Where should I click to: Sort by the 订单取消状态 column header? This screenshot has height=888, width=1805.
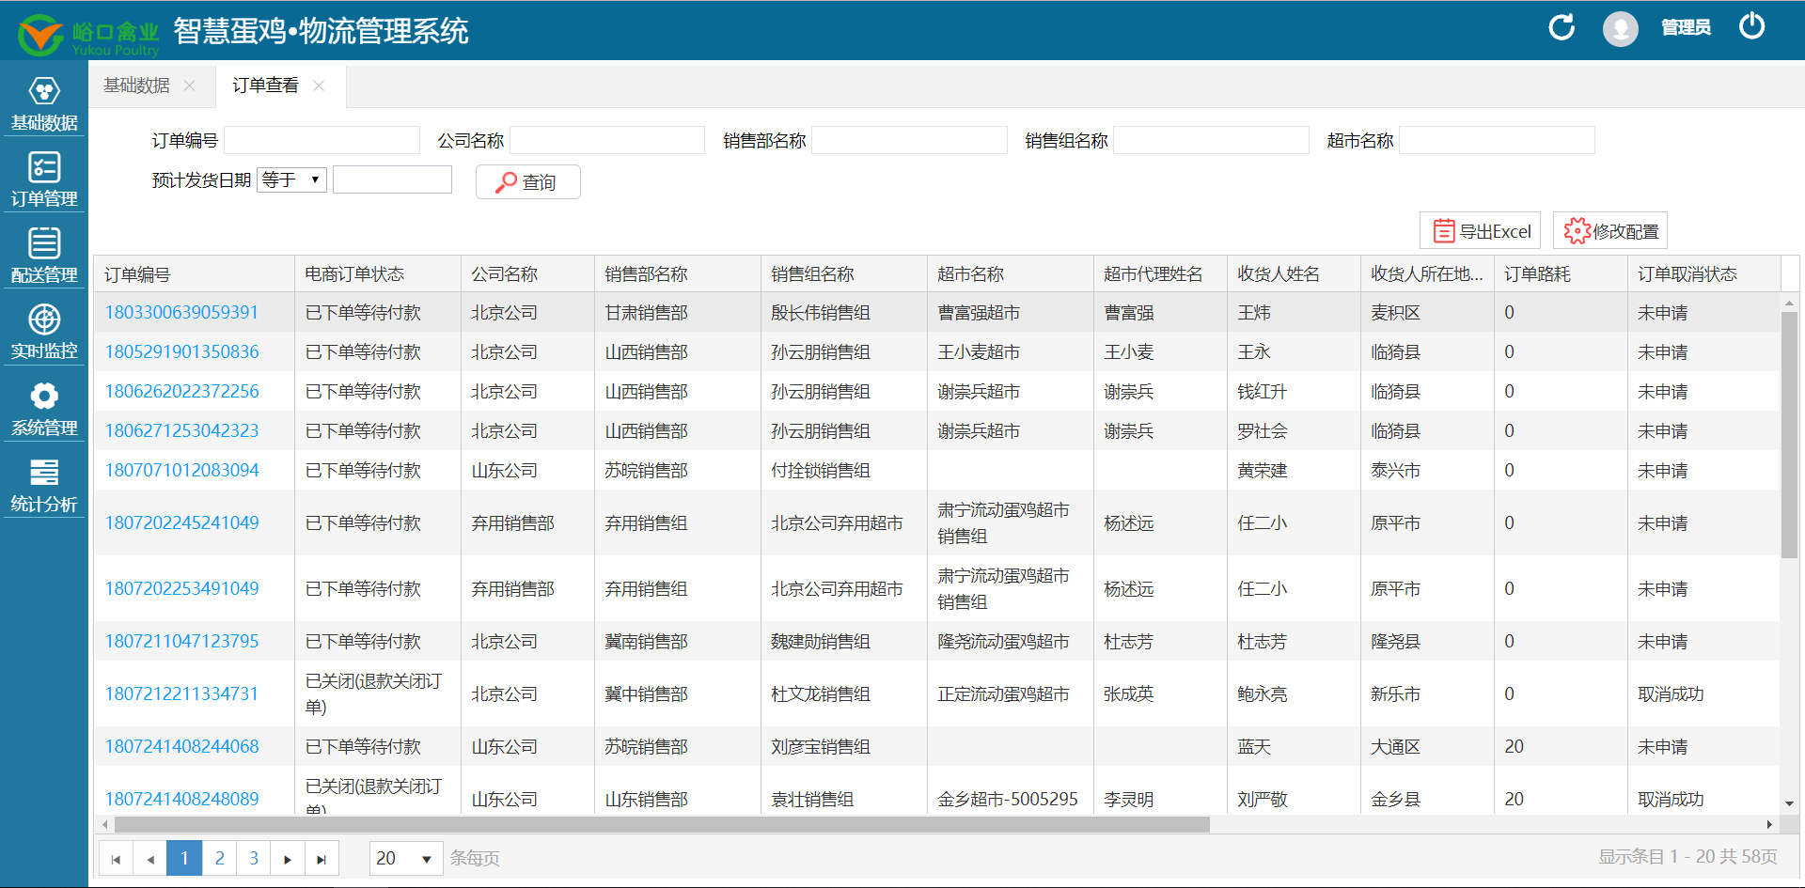click(1703, 274)
